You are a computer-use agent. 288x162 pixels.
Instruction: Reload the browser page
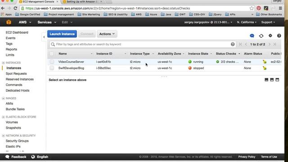(15, 8)
